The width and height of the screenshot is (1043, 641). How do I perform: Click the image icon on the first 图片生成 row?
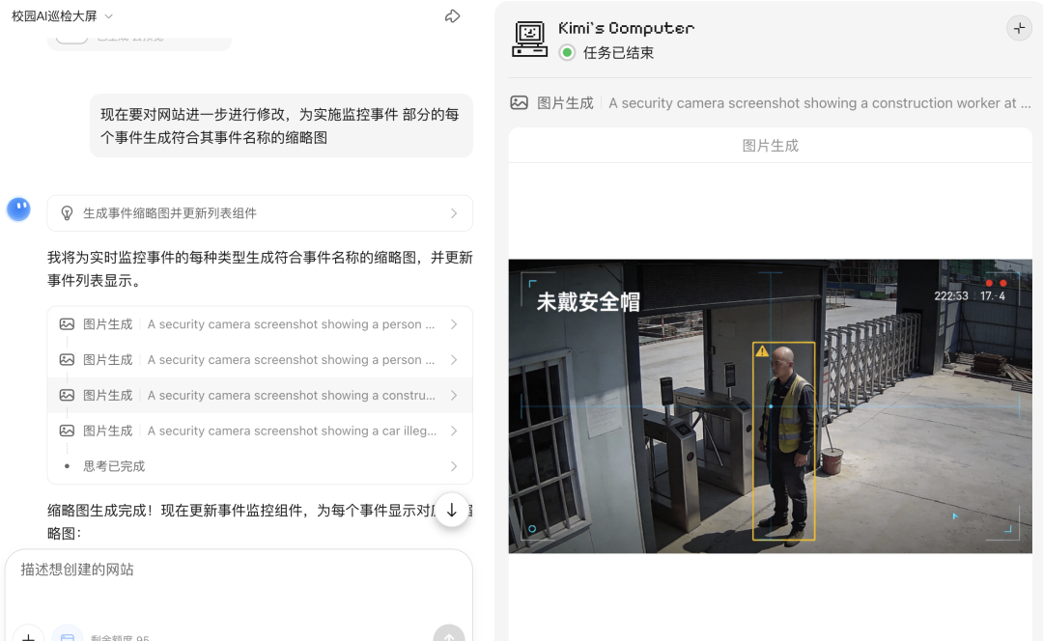(x=66, y=323)
